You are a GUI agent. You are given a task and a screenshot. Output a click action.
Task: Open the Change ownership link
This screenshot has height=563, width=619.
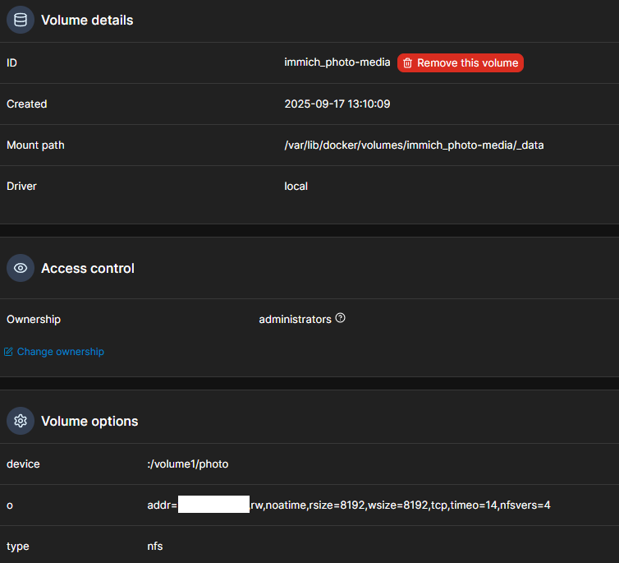[60, 352]
